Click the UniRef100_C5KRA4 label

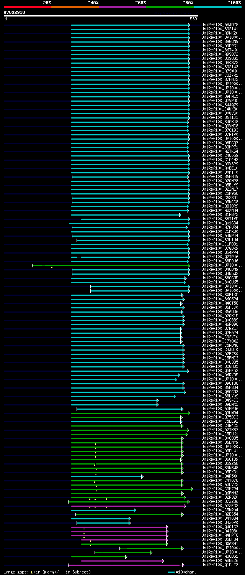(x=220, y=510)
